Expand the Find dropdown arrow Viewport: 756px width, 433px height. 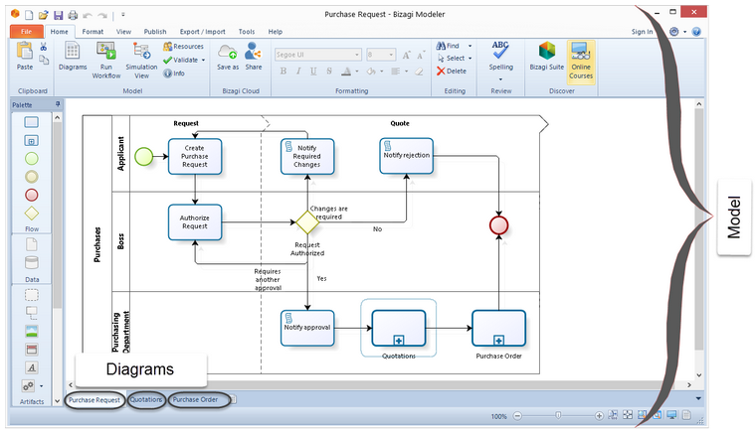click(x=470, y=46)
